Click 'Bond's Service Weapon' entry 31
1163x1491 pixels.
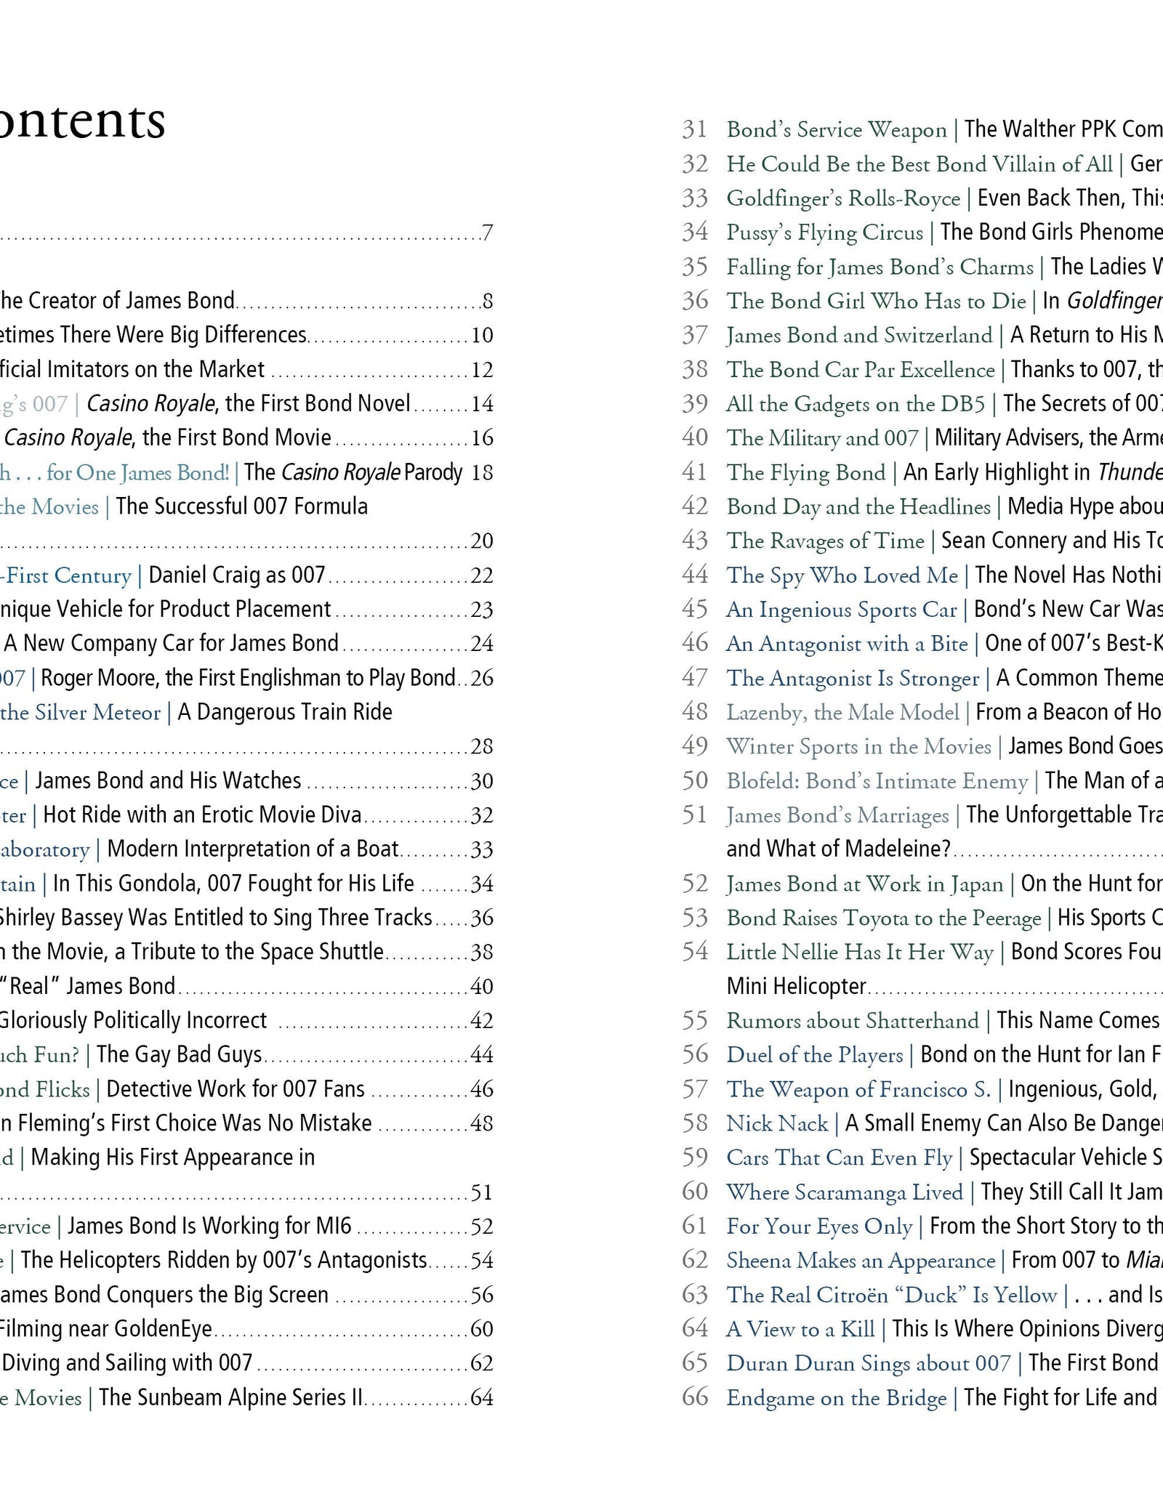pyautogui.click(x=836, y=130)
